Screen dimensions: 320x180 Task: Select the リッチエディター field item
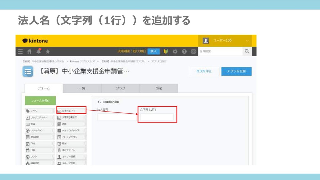40,117
